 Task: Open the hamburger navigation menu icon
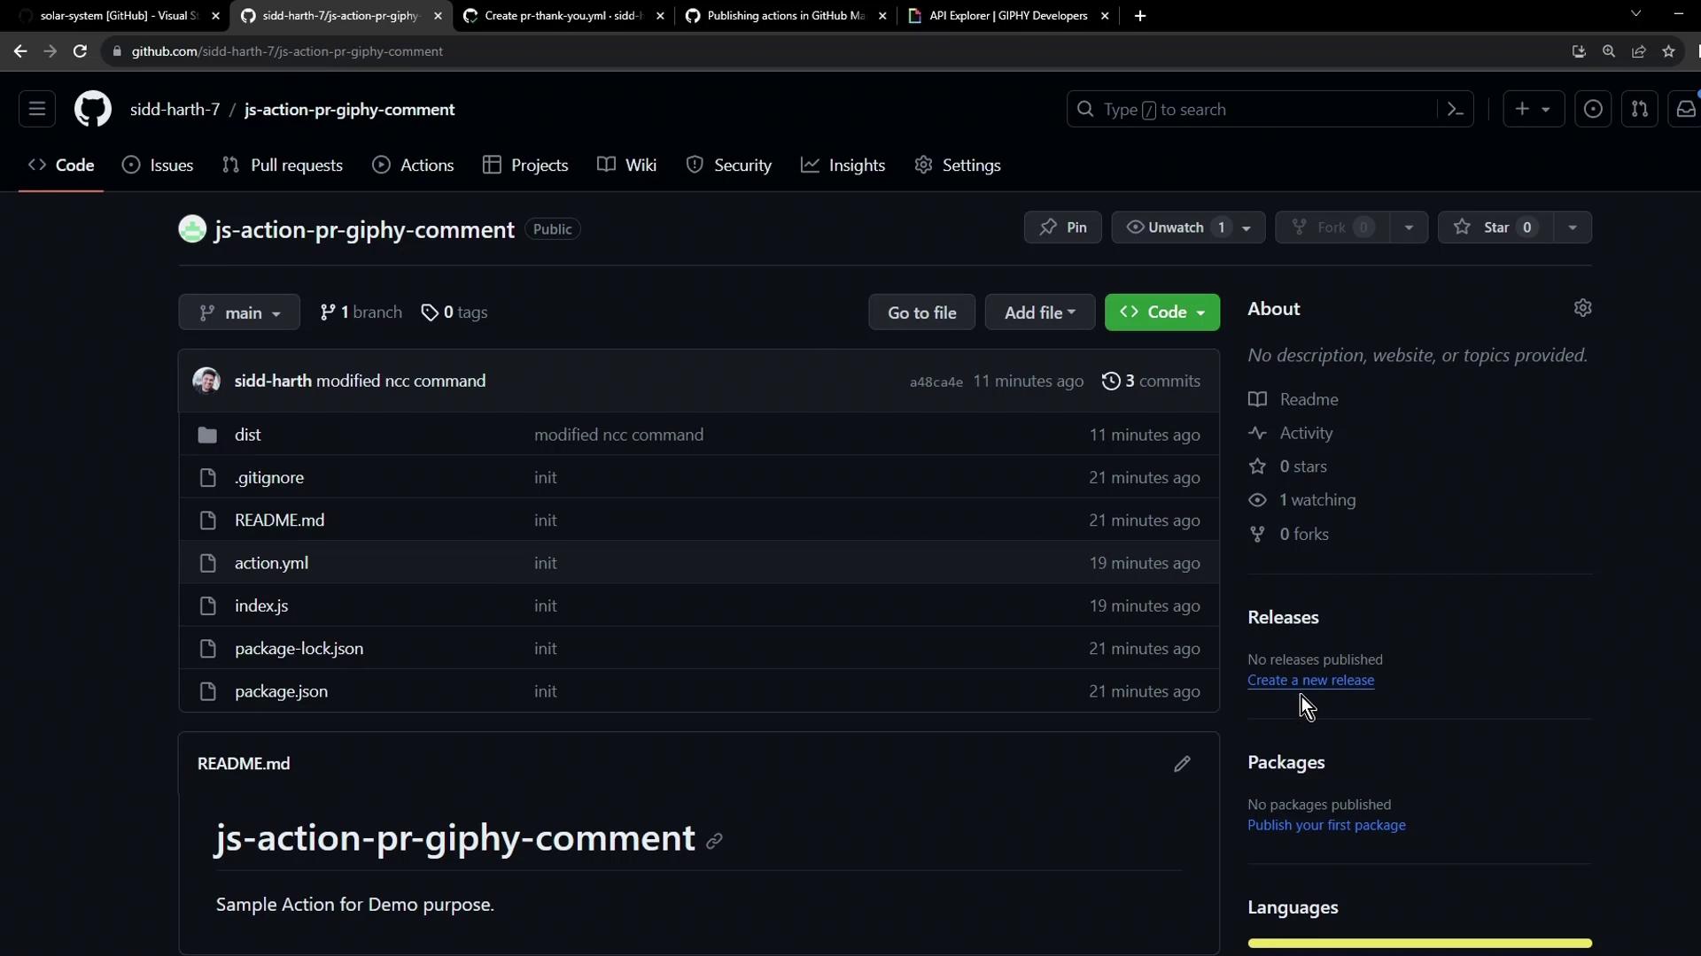click(37, 110)
